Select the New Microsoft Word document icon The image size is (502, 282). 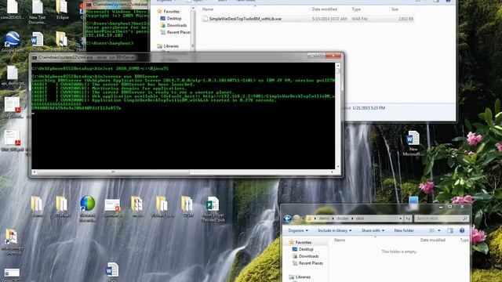pyautogui.click(x=413, y=143)
